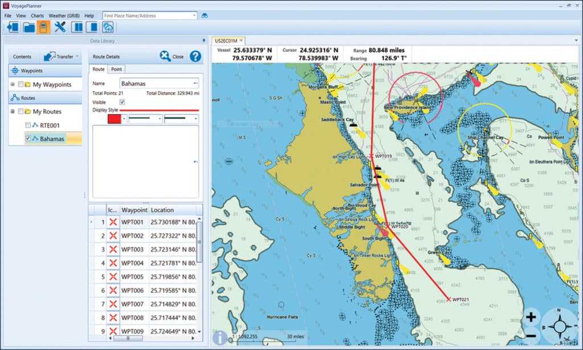Select the single-pane view icon
The width and height of the screenshot is (583, 350).
coord(92,27)
